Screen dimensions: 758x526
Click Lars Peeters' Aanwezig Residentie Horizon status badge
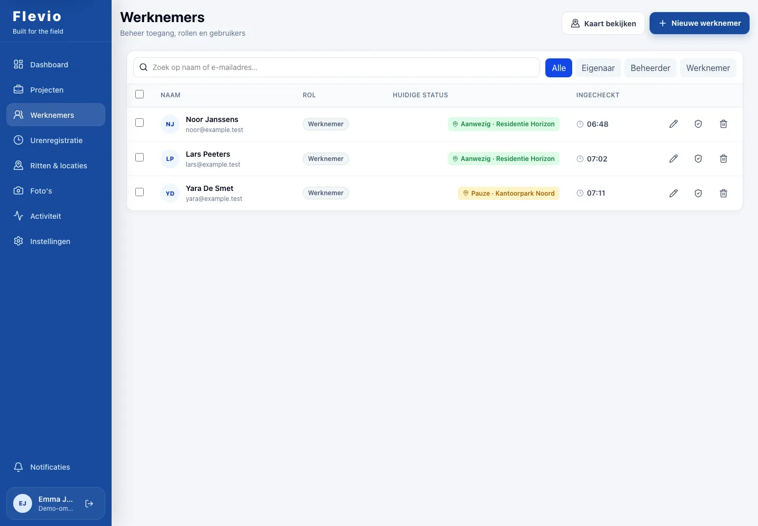point(504,159)
